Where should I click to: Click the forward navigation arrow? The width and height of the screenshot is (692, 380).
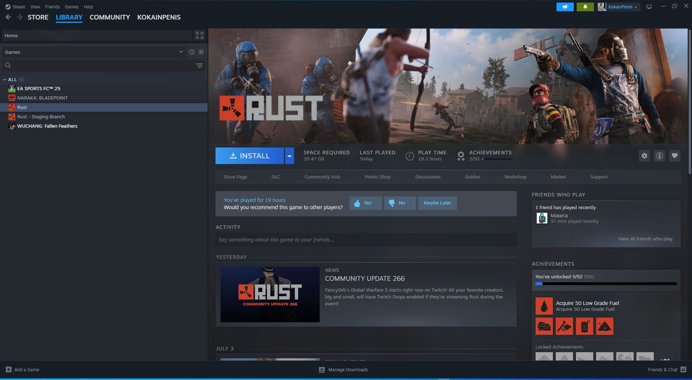coord(19,17)
